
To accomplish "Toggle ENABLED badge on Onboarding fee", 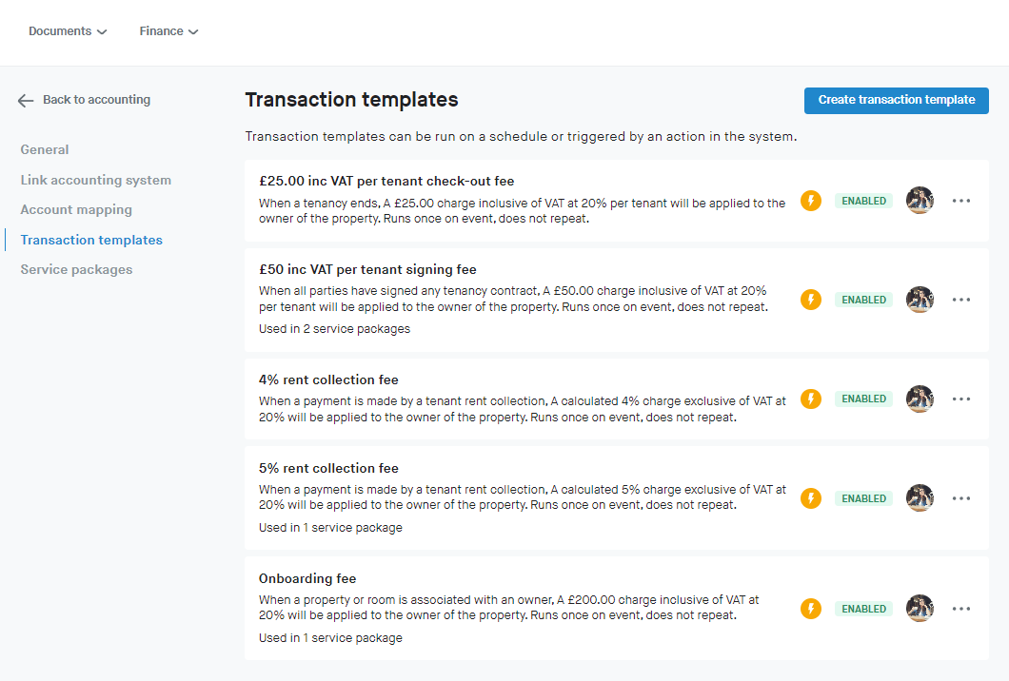I will coord(863,609).
